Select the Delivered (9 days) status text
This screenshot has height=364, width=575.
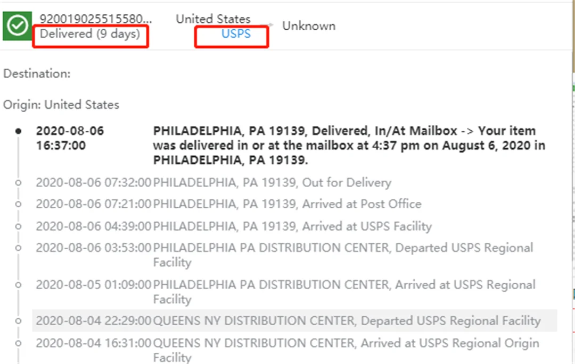(90, 34)
